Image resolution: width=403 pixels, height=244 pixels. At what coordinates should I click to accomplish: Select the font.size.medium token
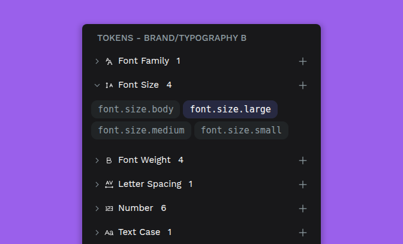[x=141, y=130]
